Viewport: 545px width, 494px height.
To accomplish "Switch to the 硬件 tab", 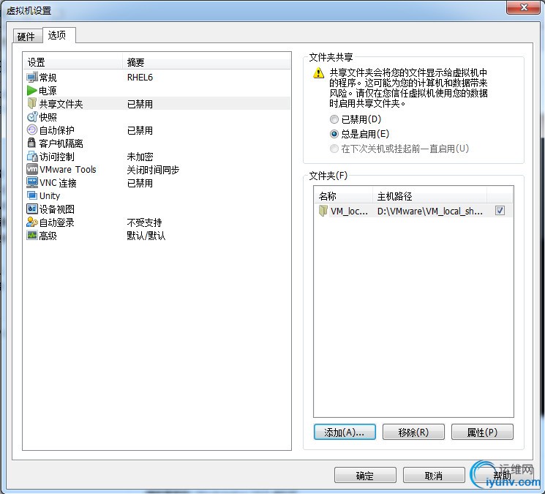I will click(x=26, y=37).
